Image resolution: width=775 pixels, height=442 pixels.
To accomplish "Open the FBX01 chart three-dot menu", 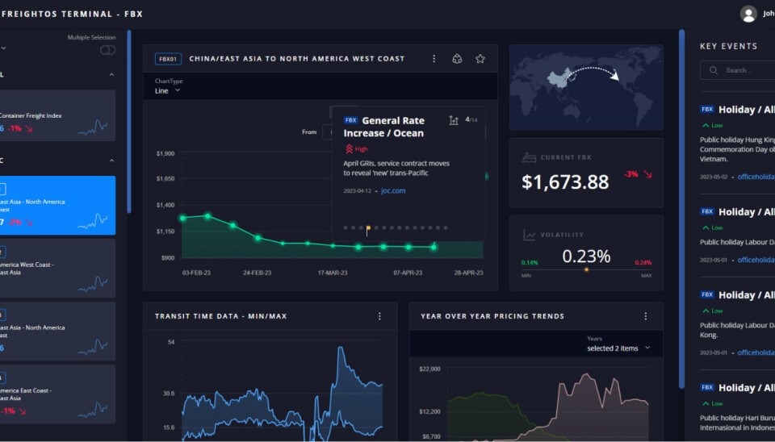I will pyautogui.click(x=434, y=59).
